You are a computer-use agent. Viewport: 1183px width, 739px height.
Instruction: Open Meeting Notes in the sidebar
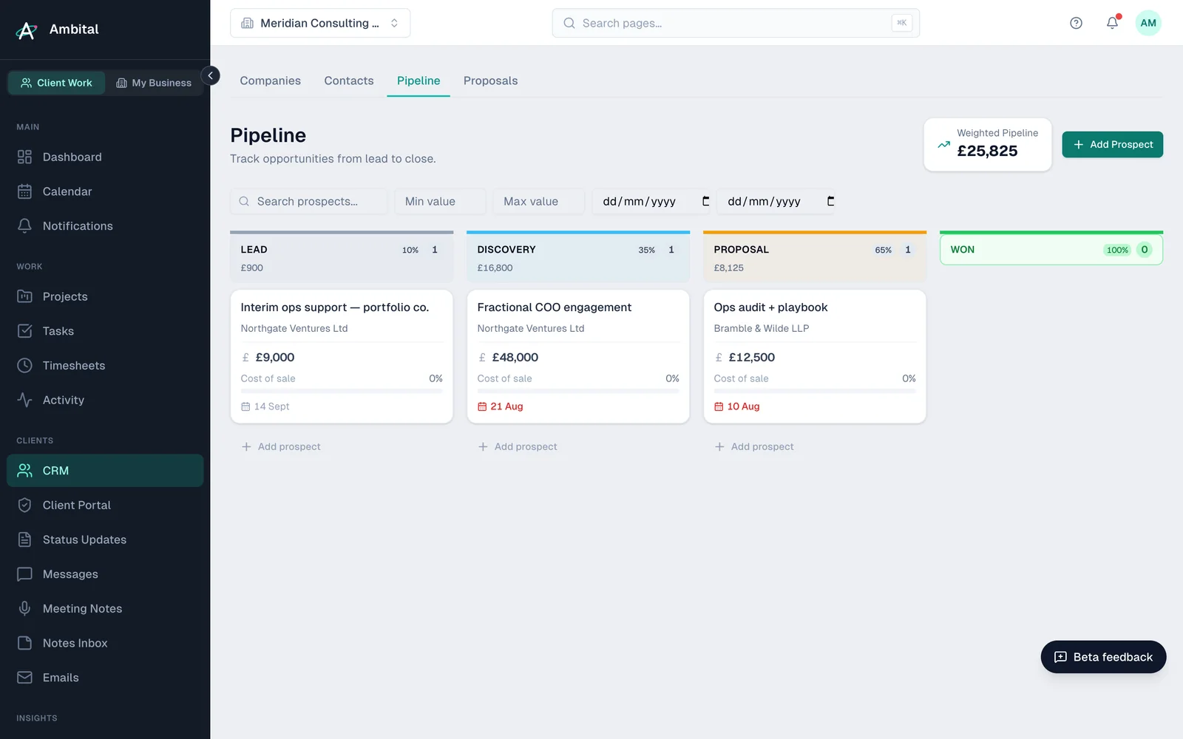pyautogui.click(x=105, y=609)
